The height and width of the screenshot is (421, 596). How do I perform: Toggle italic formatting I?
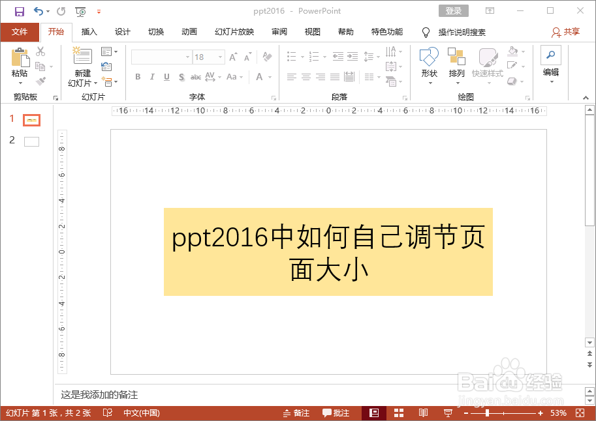[x=152, y=77]
